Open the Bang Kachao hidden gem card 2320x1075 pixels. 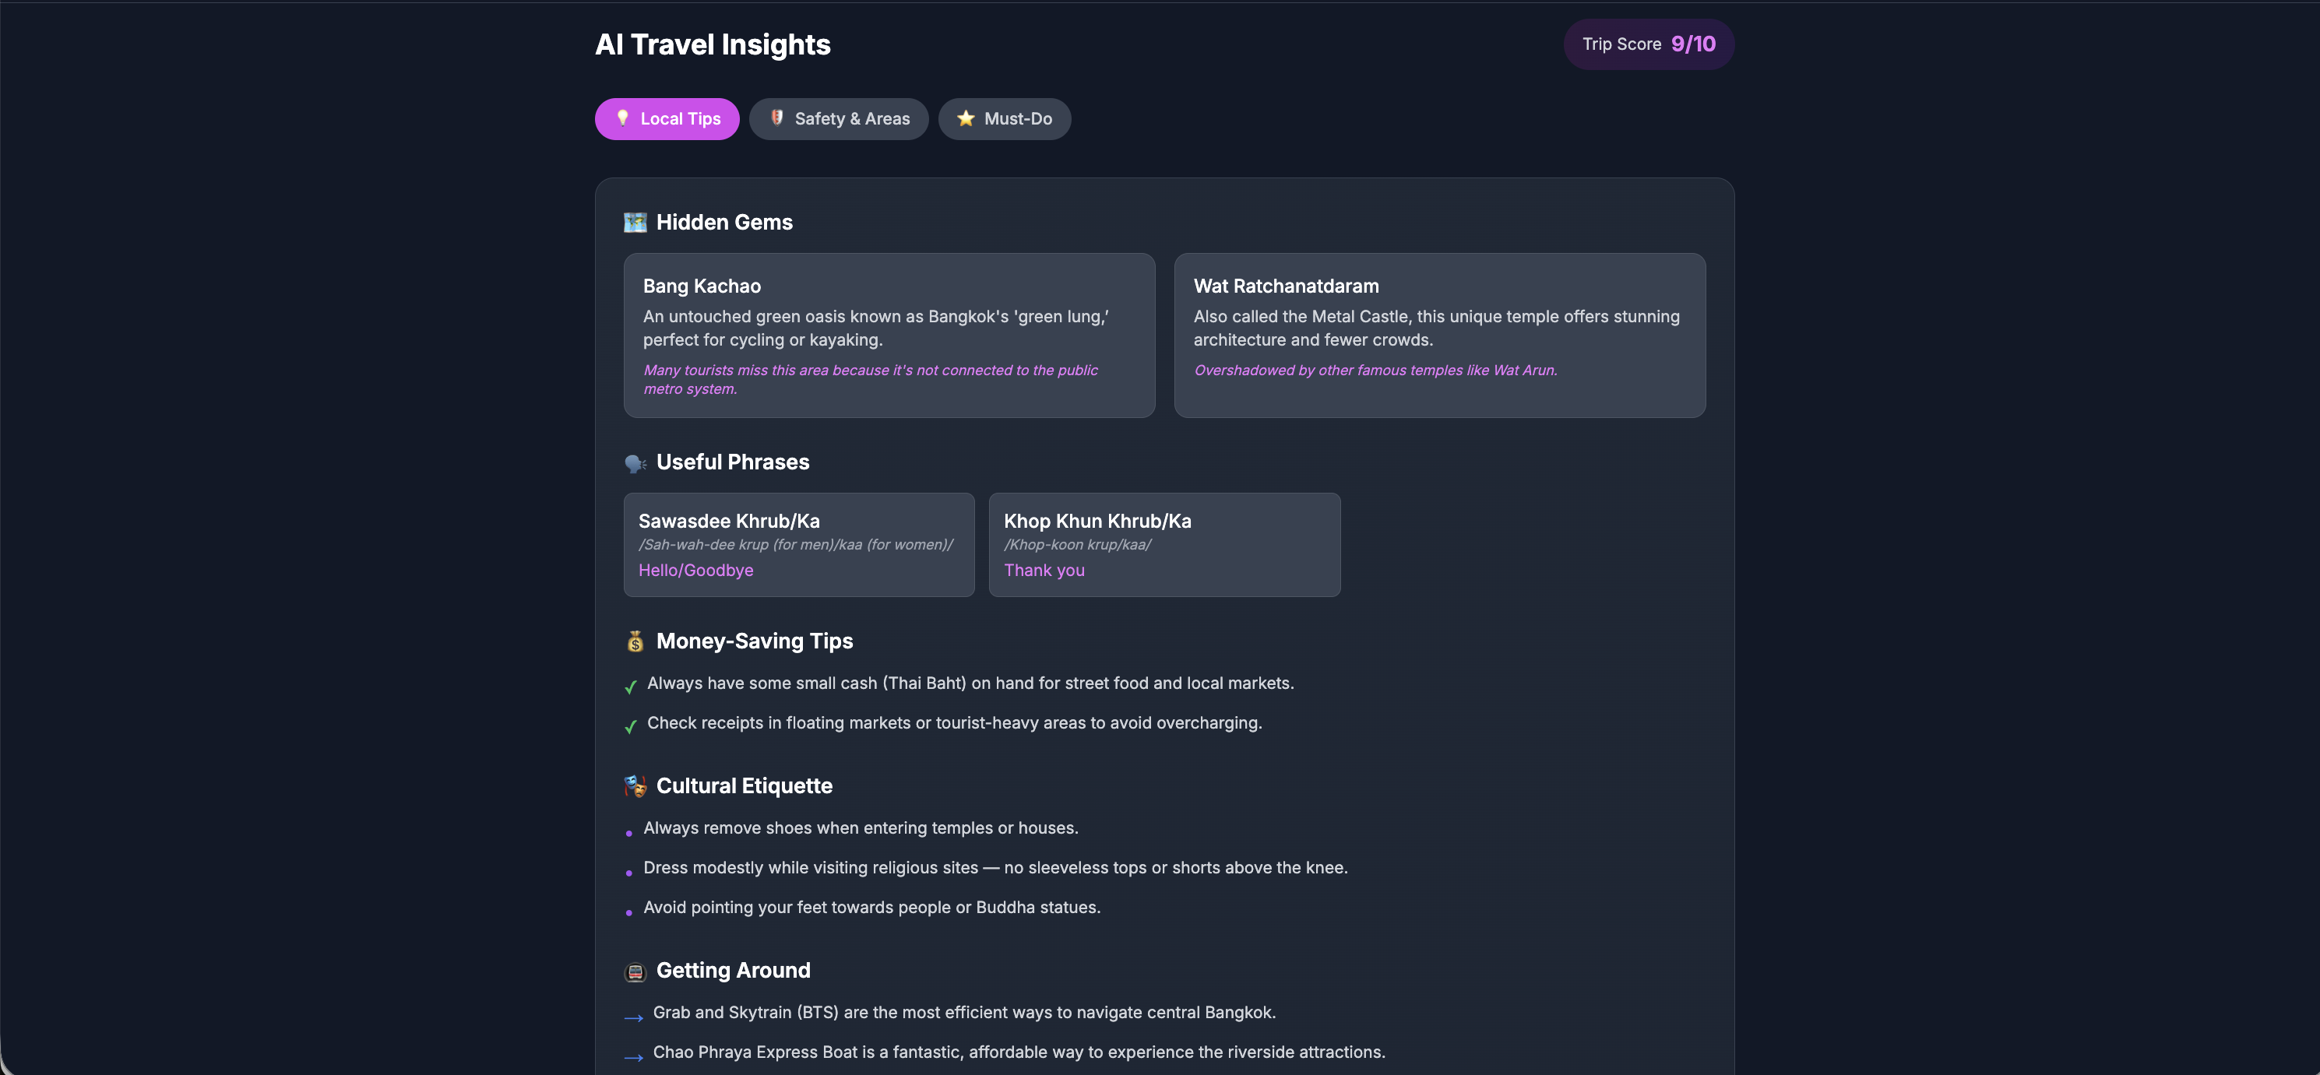click(x=889, y=335)
